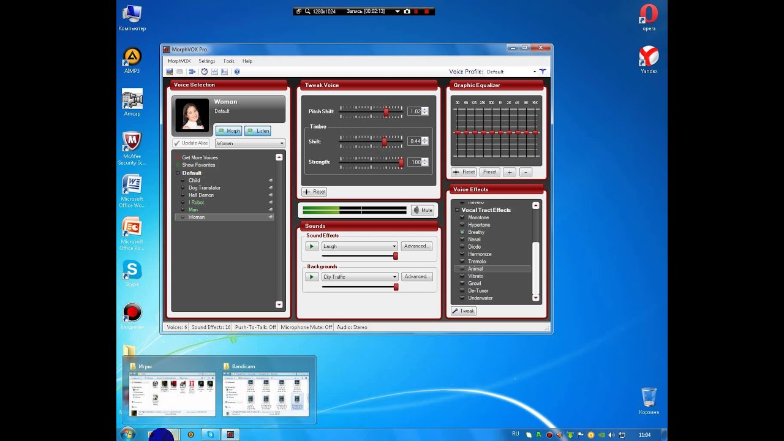Select the Yandex desktop icon

(x=649, y=60)
